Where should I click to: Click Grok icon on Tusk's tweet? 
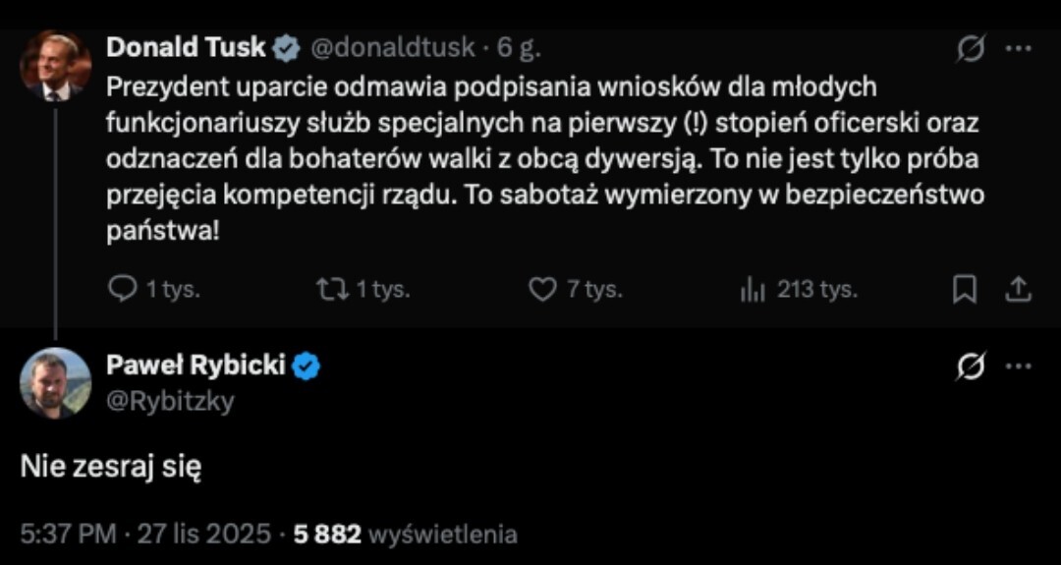(970, 48)
